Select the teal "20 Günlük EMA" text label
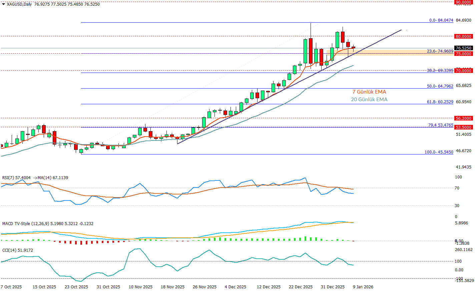Screen dimensions: 475x291 click(369, 100)
